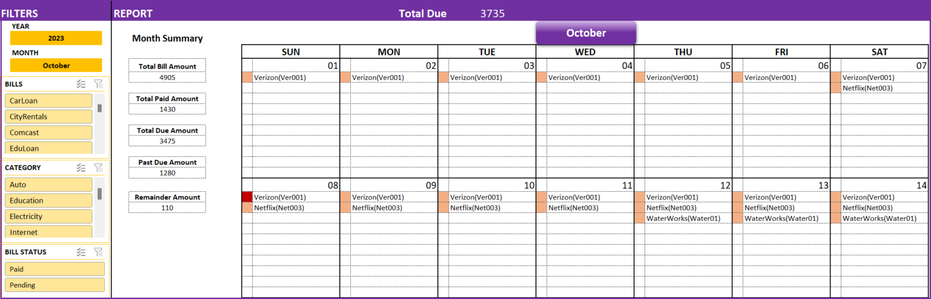Choose the Education category filter
931x299 pixels.
48,200
